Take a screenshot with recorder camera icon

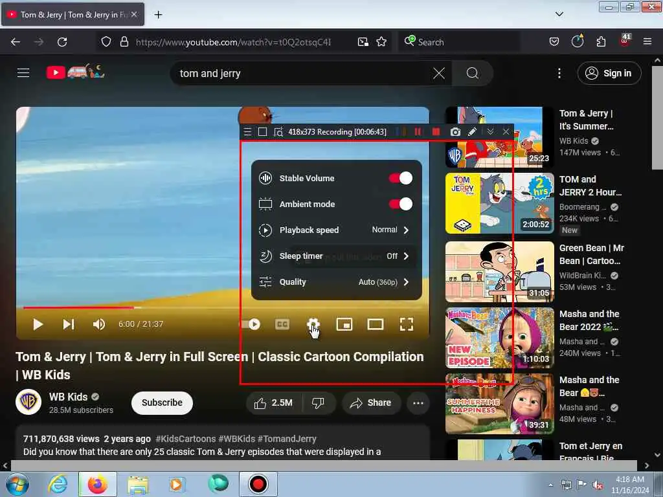[455, 132]
